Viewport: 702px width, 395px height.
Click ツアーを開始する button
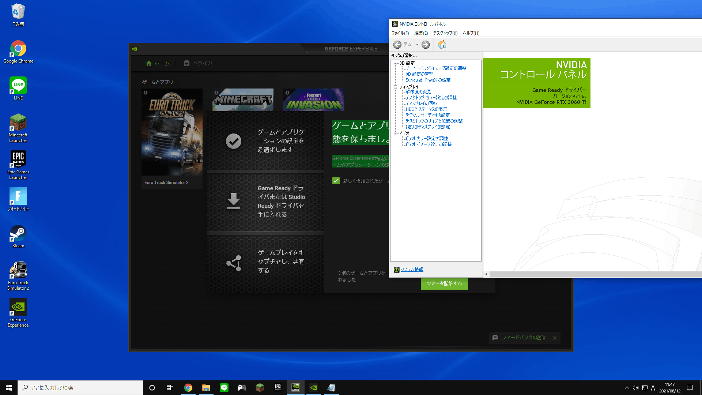[x=444, y=283]
